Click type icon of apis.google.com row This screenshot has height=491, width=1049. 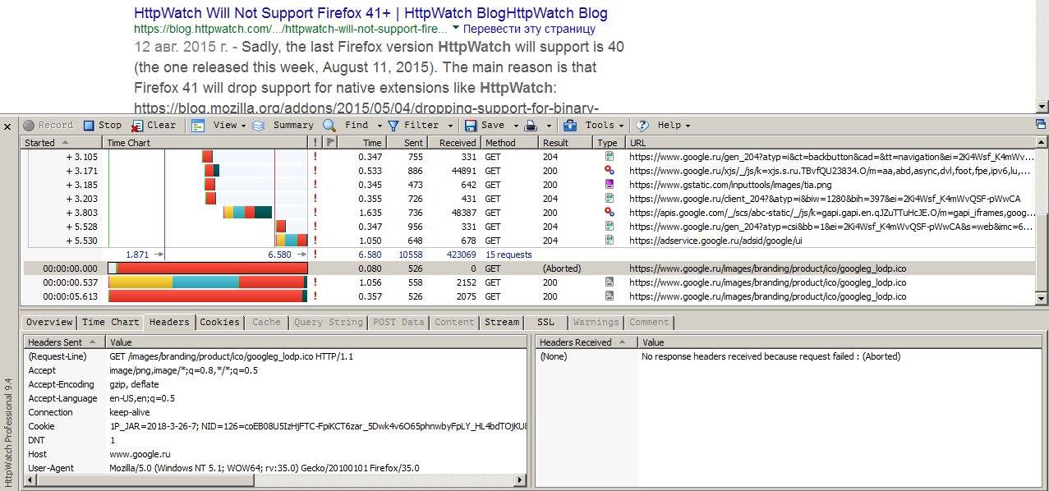610,213
